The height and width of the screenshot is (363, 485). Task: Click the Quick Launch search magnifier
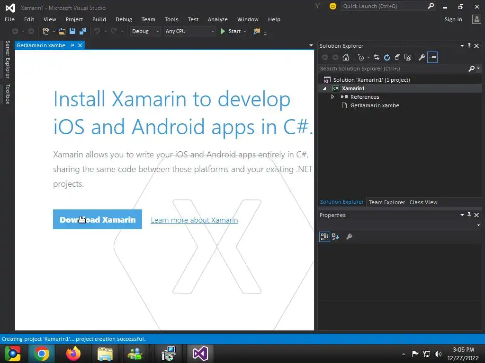(x=431, y=6)
